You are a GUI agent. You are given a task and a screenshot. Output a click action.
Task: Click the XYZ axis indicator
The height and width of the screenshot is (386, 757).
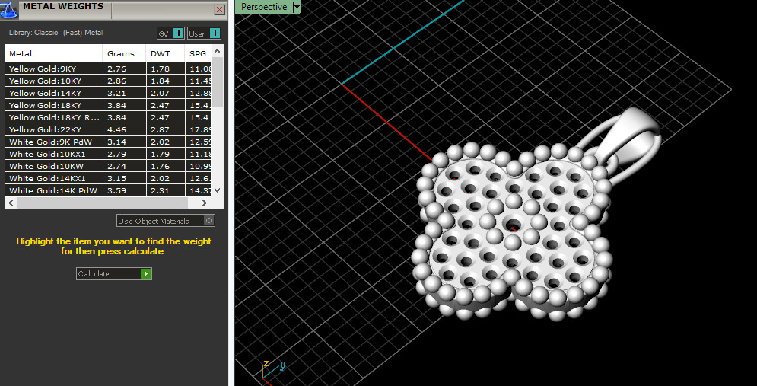point(273,372)
